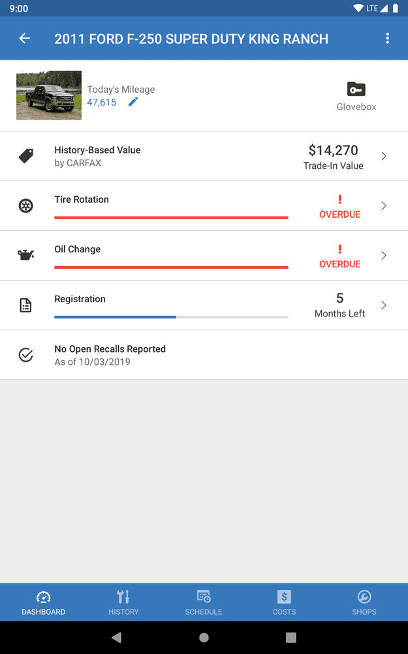This screenshot has height=654, width=408.
Task: Click the oil can icon for Oil Change
Action: coord(26,255)
